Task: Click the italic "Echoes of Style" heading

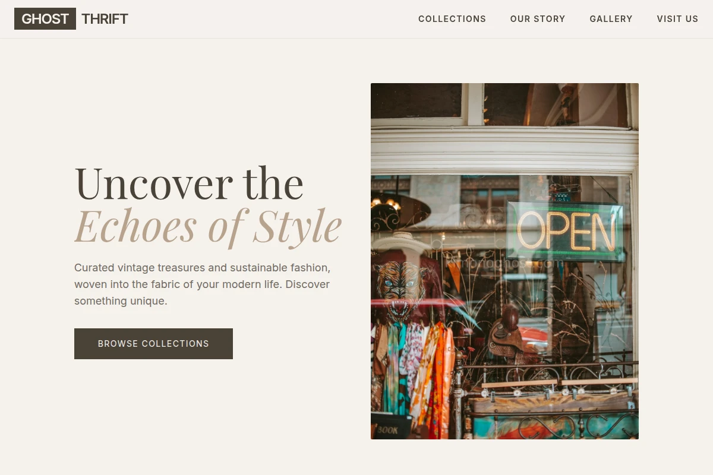Action: coord(208,227)
